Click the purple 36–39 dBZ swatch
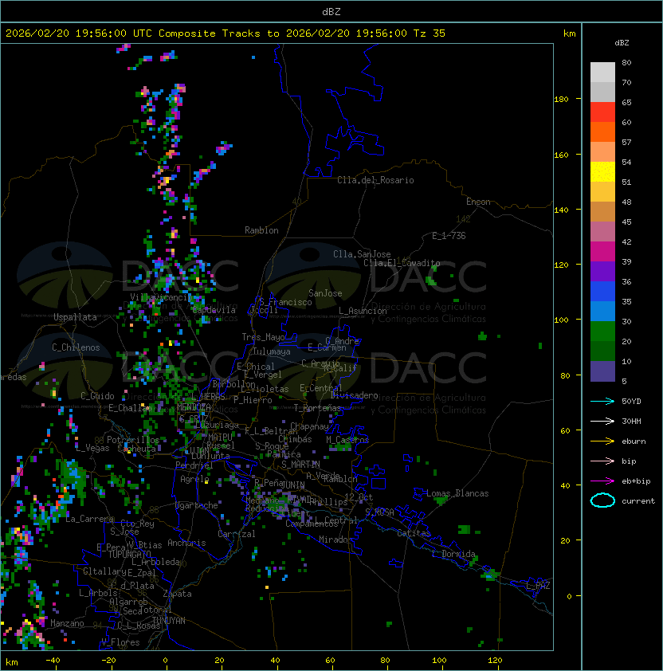 [602, 271]
